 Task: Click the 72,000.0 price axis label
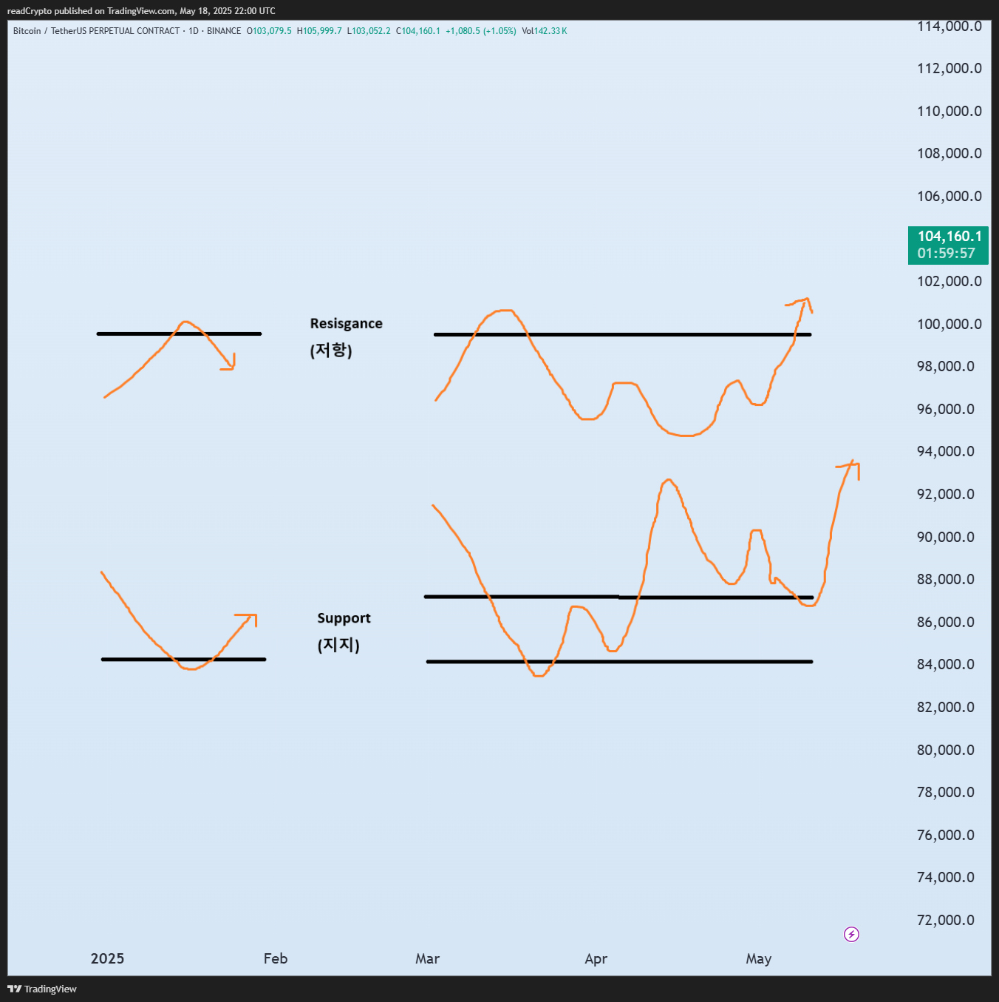[946, 920]
